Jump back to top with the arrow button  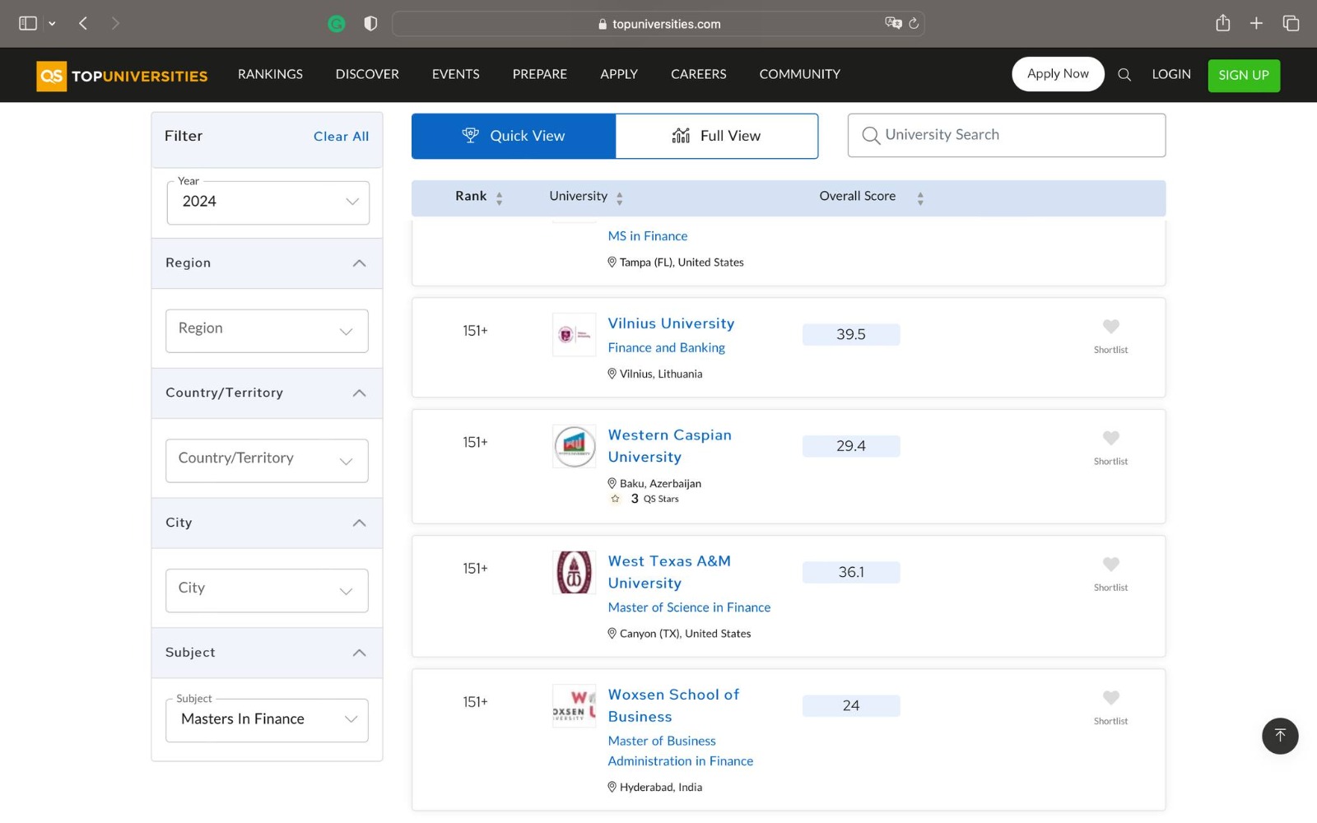coord(1280,736)
